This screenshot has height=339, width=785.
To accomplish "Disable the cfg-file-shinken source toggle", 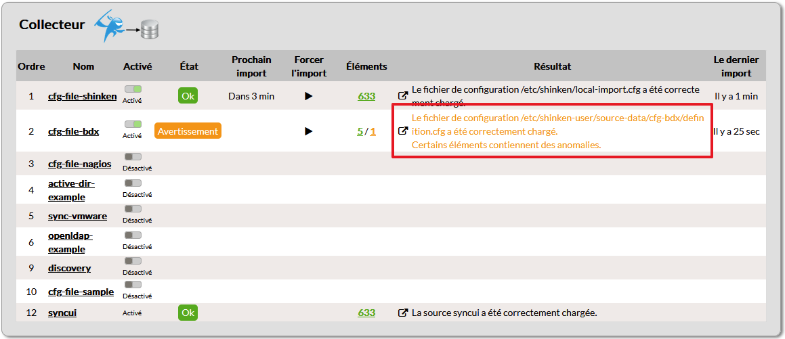I will click(x=133, y=89).
